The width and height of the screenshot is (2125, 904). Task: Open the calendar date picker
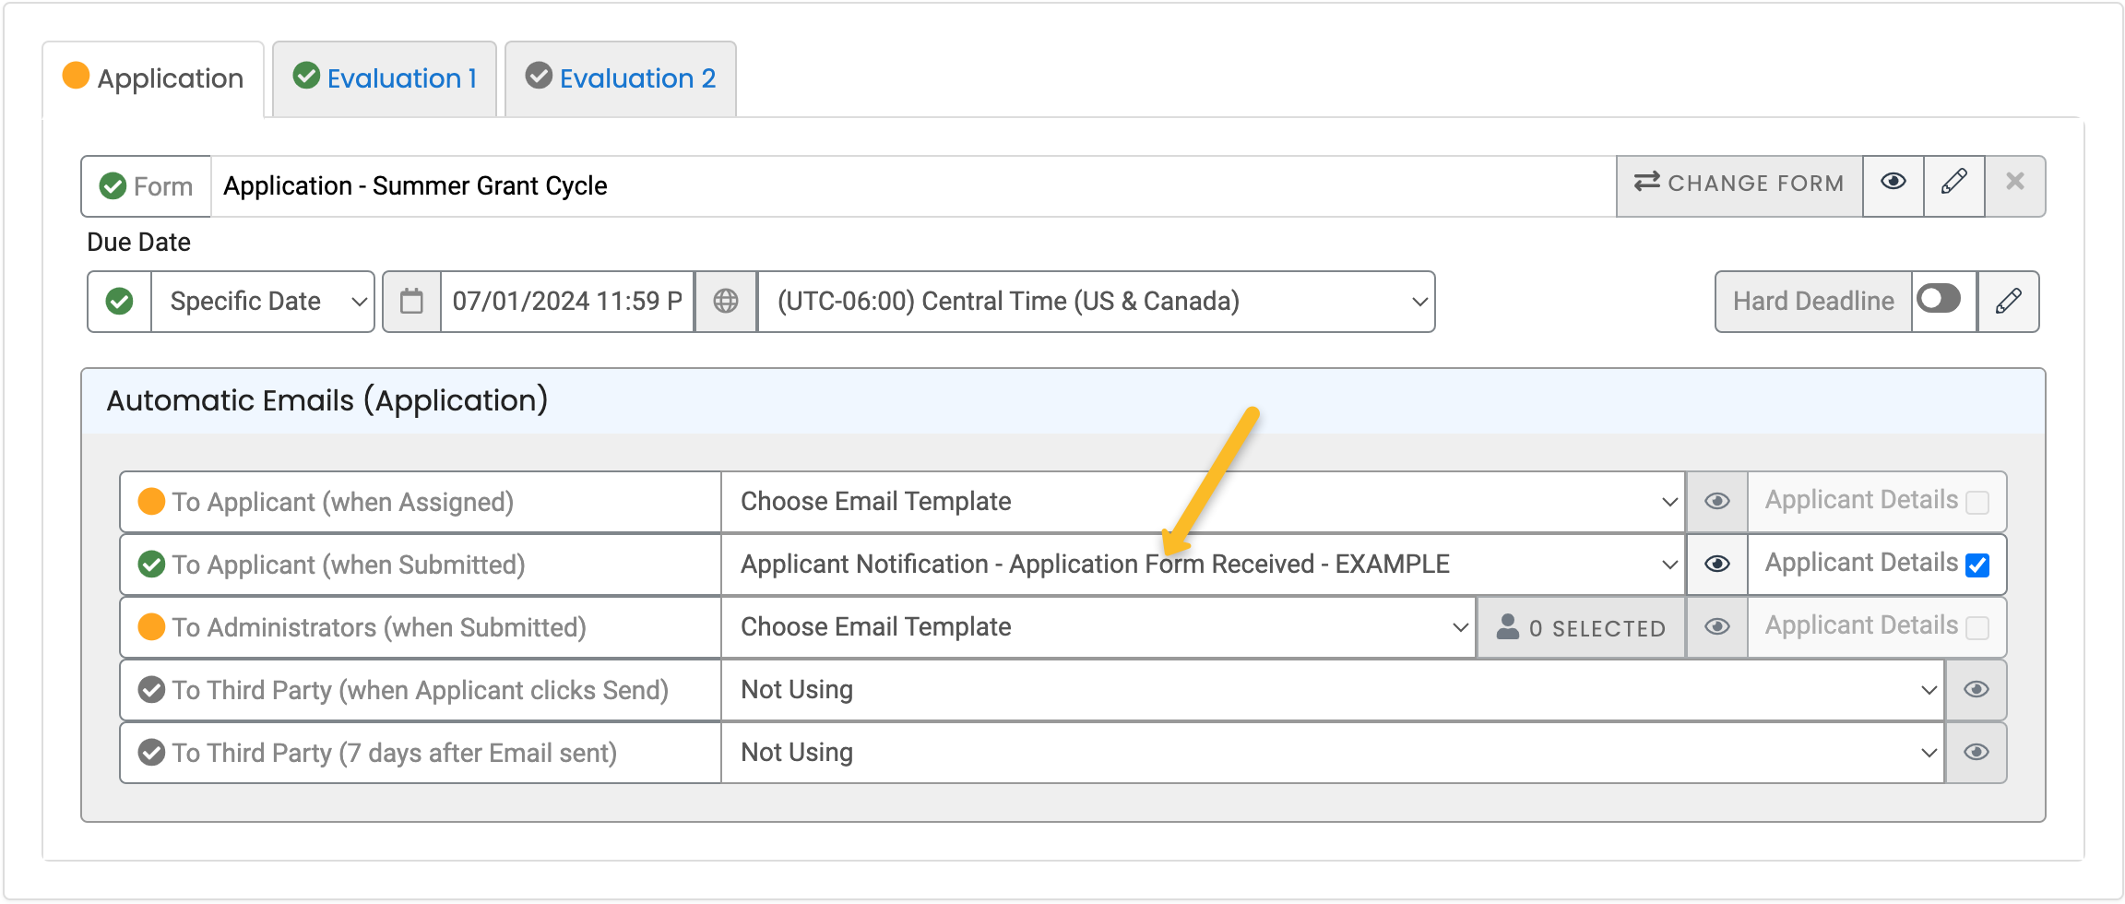[411, 301]
